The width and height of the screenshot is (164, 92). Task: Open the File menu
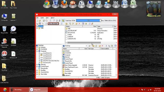(x=37, y=18)
